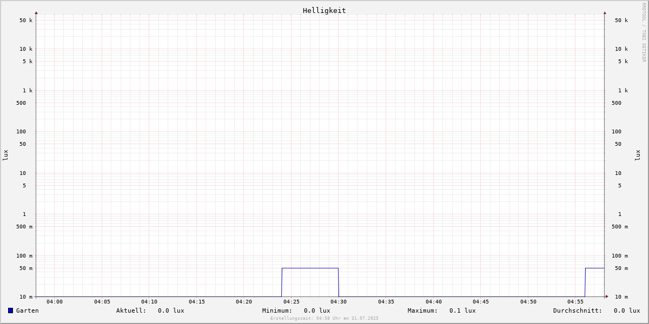Viewport: 649px width, 324px height.
Task: Select the 'Garten' legend label
Action: [x=28, y=310]
